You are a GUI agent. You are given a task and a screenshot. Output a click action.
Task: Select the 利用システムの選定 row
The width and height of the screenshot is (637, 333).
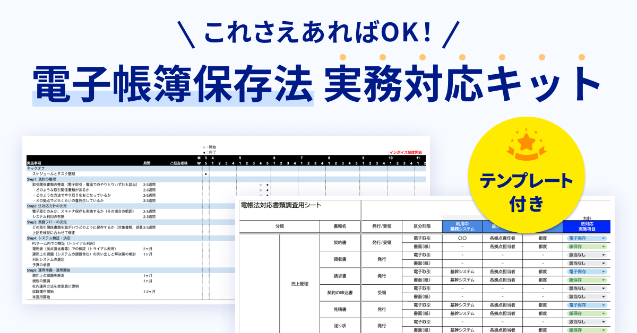[131, 259]
